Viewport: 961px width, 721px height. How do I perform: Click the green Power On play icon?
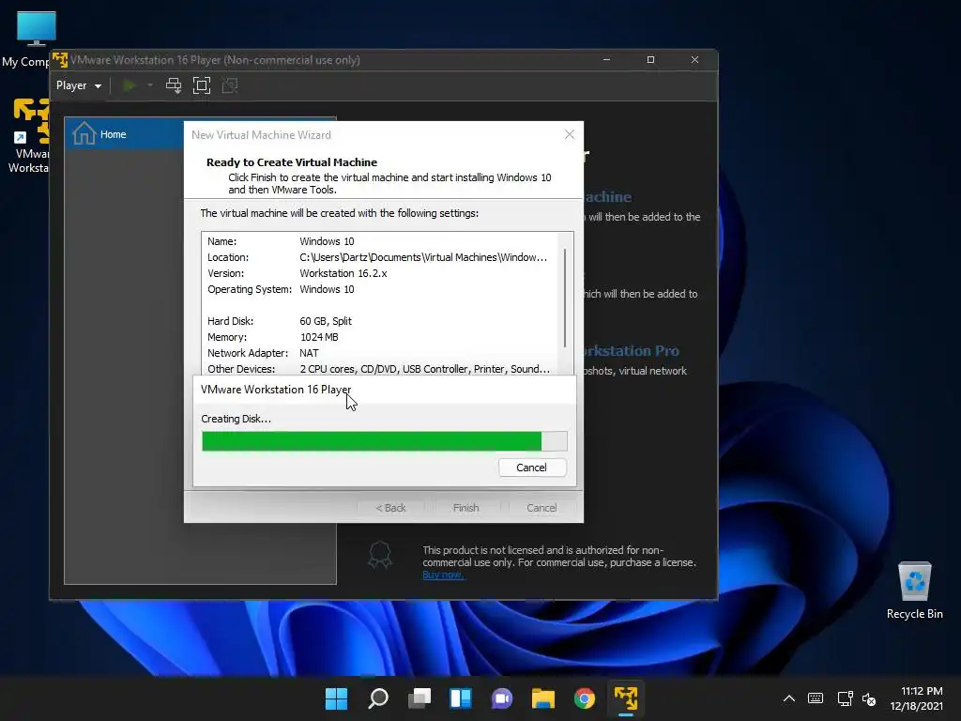click(130, 85)
